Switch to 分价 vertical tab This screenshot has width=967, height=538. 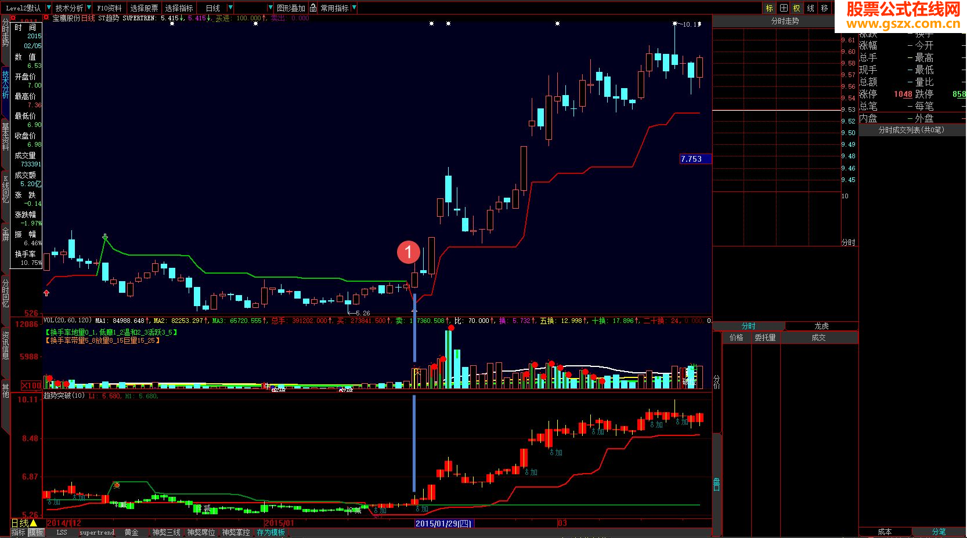coord(717,381)
